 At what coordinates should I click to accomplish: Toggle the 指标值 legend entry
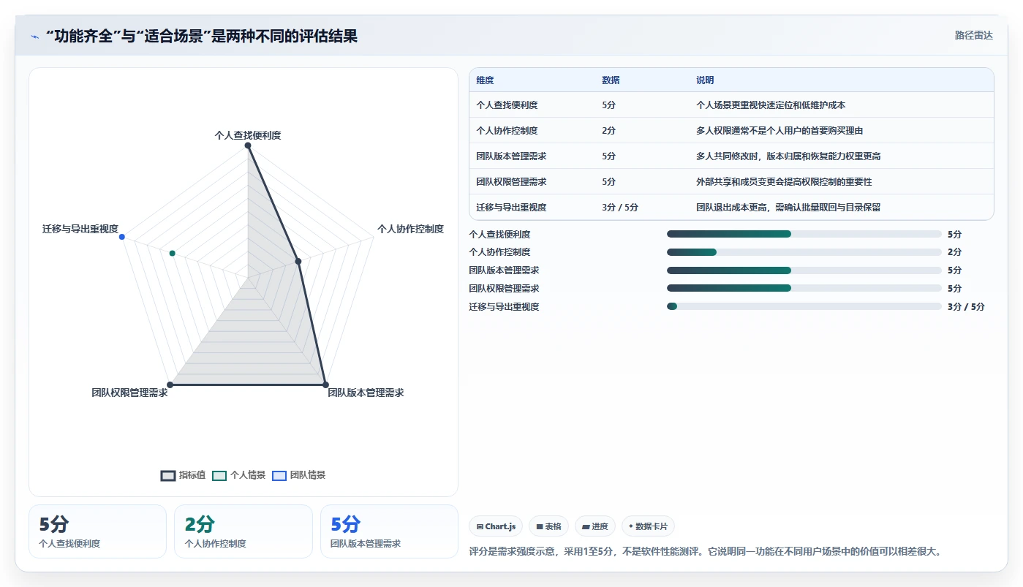pos(184,475)
